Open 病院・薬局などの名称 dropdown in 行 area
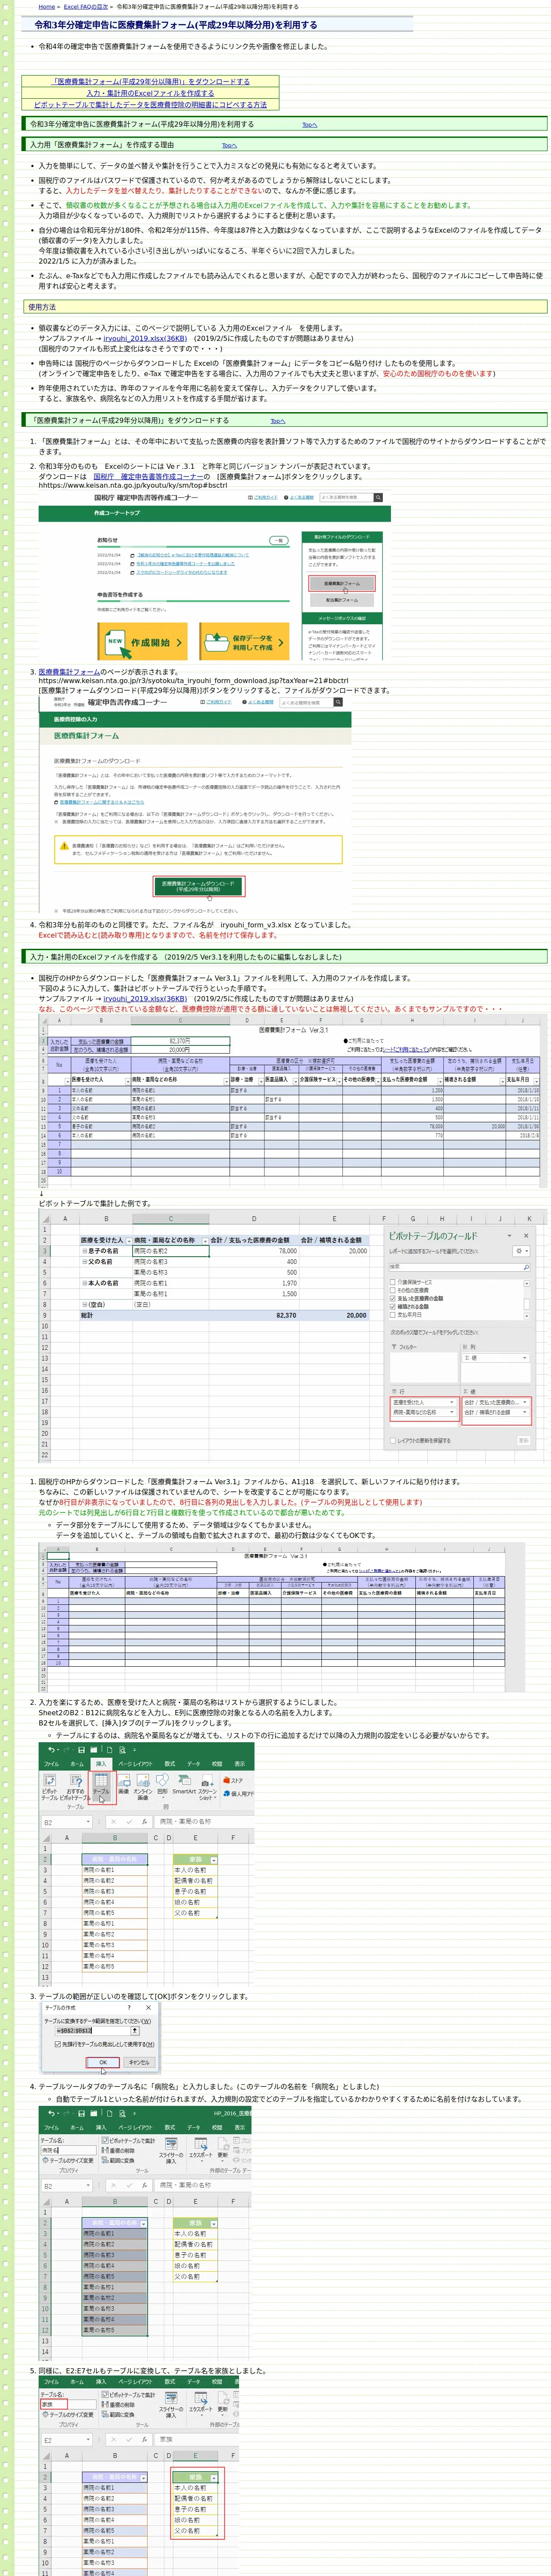This screenshot has height=2576, width=551. pyautogui.click(x=452, y=1412)
